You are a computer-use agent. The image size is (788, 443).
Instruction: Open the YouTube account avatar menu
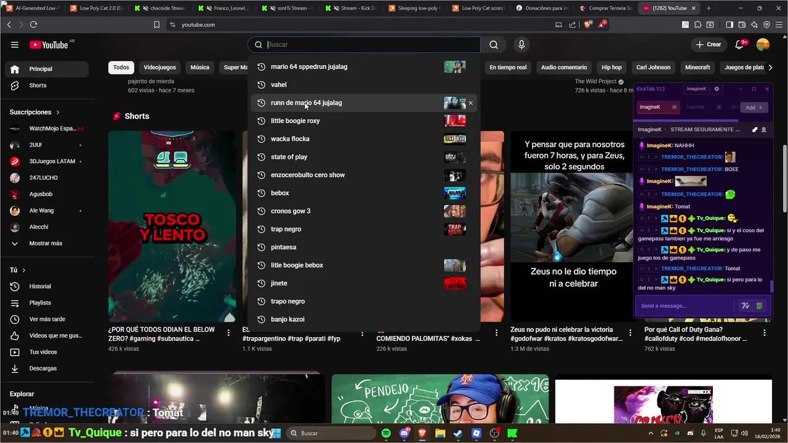[763, 44]
